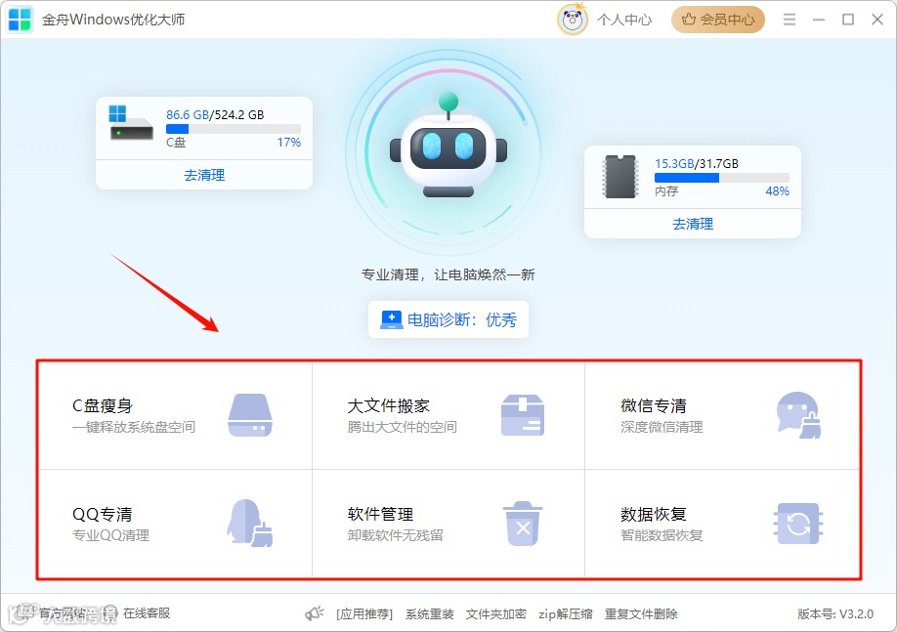Open the 系统重装 recommendation link
The height and width of the screenshot is (632, 897).
(430, 614)
